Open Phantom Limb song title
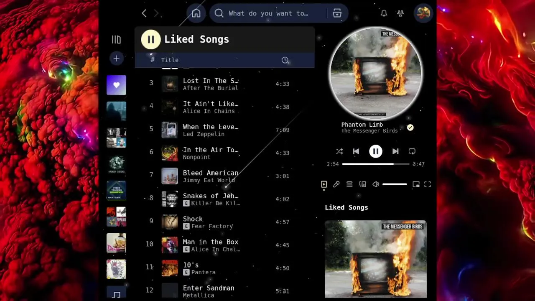Viewport: 535px width, 301px height. (362, 125)
